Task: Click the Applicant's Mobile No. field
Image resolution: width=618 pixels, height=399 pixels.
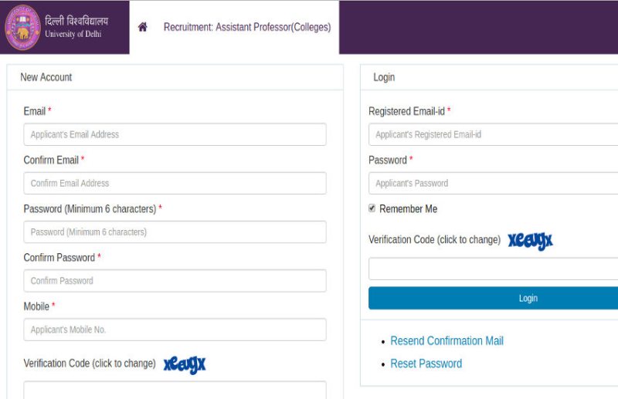Action: coord(175,330)
